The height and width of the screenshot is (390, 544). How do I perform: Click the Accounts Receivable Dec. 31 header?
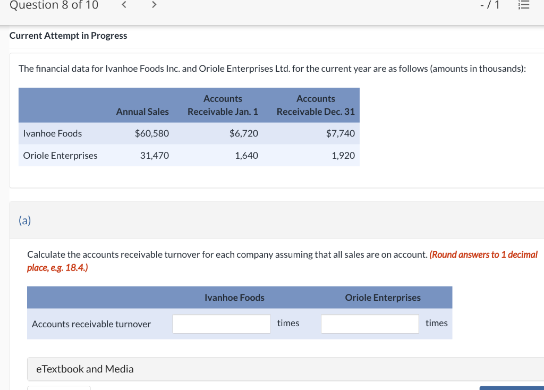[316, 105]
